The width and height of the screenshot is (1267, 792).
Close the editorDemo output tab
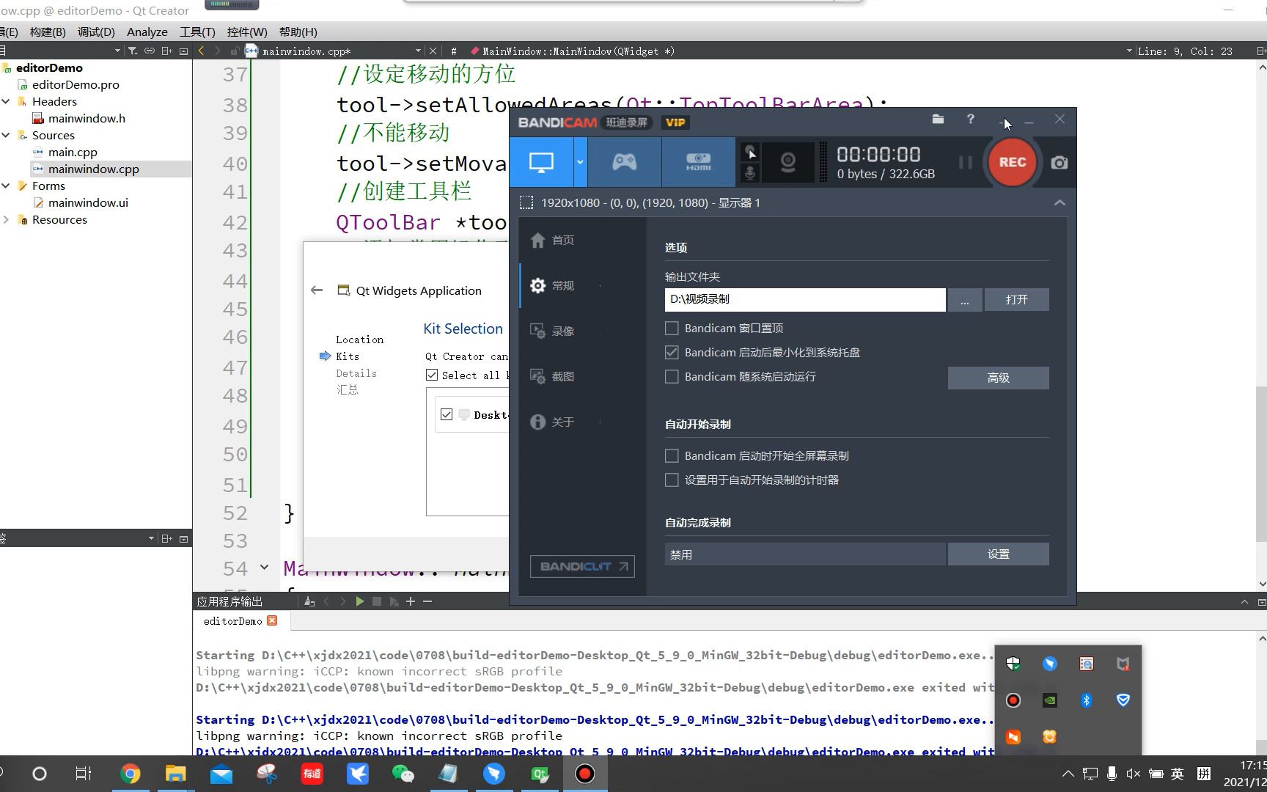(272, 620)
